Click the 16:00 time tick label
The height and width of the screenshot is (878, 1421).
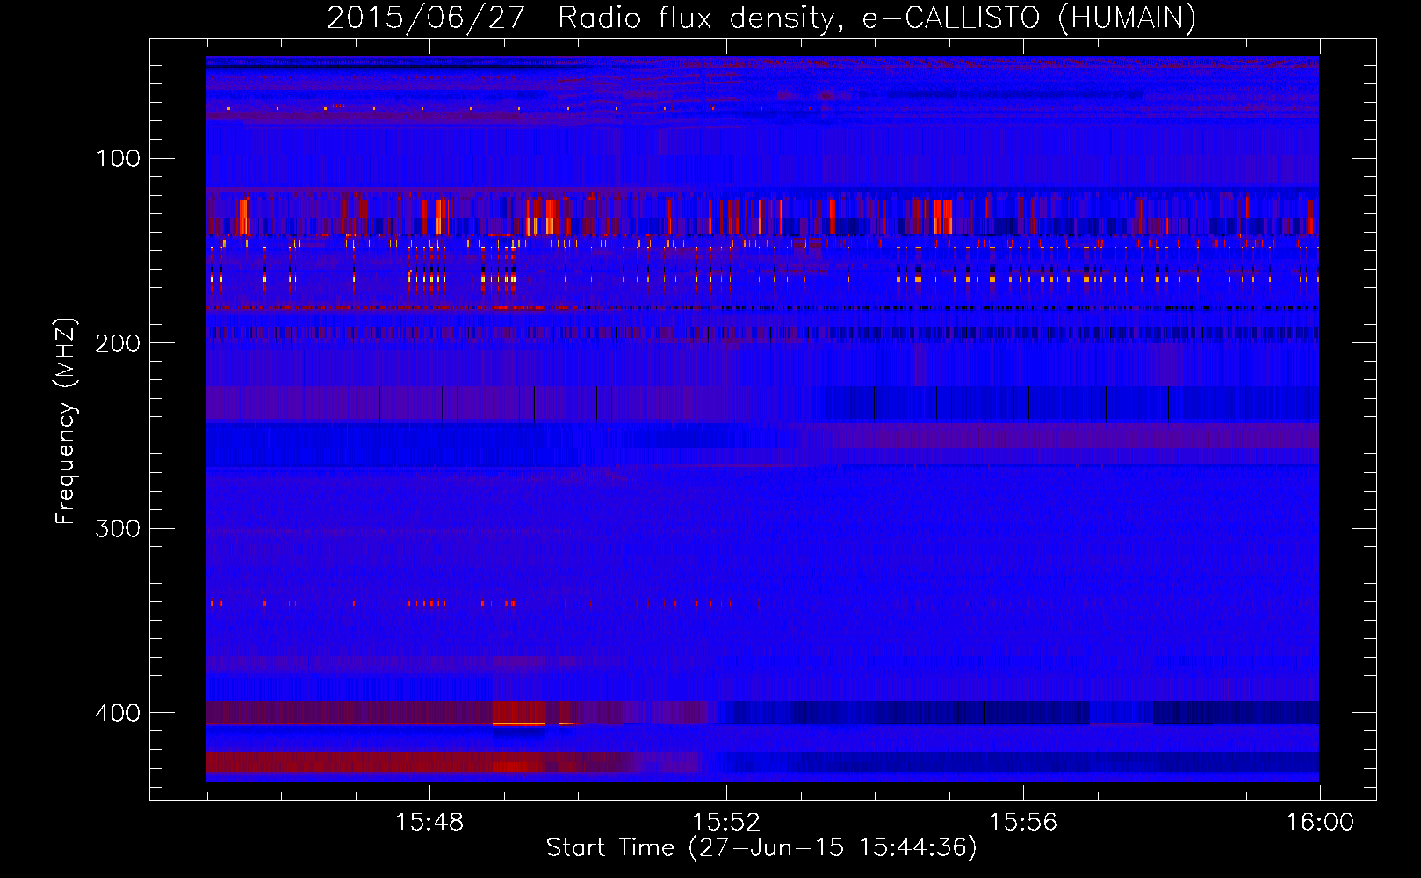1320,823
